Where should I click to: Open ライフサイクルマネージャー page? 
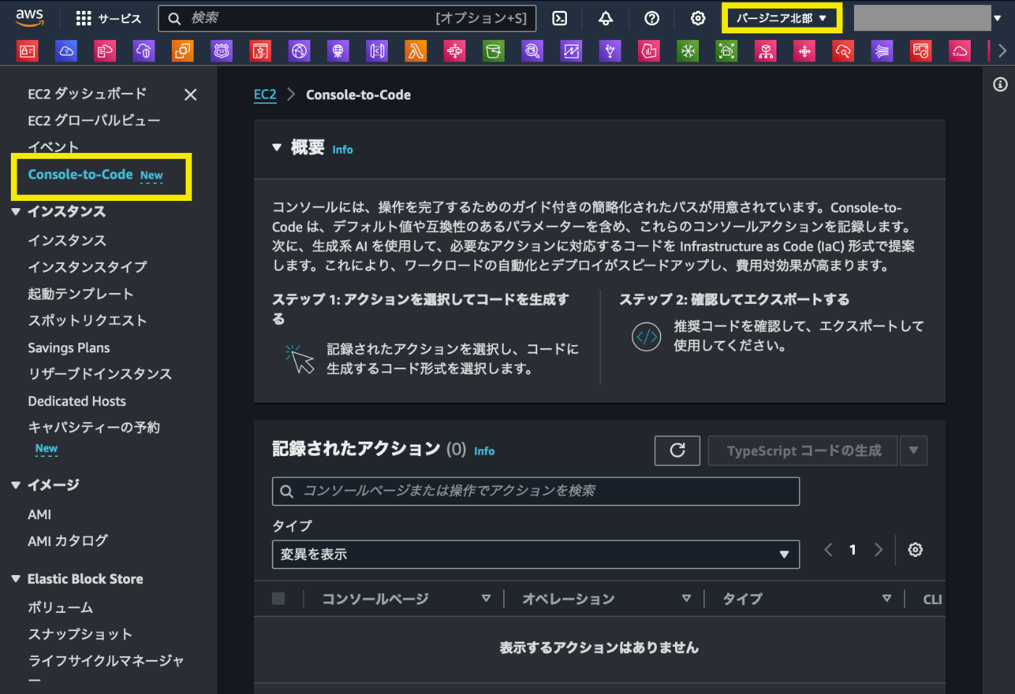[106, 661]
